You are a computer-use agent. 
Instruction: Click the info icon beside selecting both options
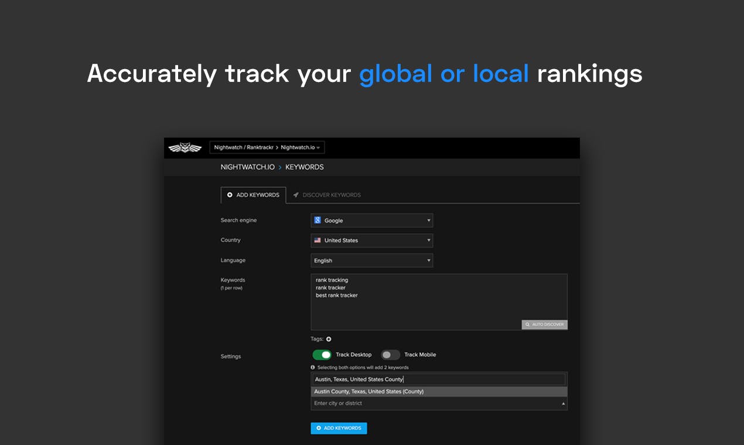[313, 368]
